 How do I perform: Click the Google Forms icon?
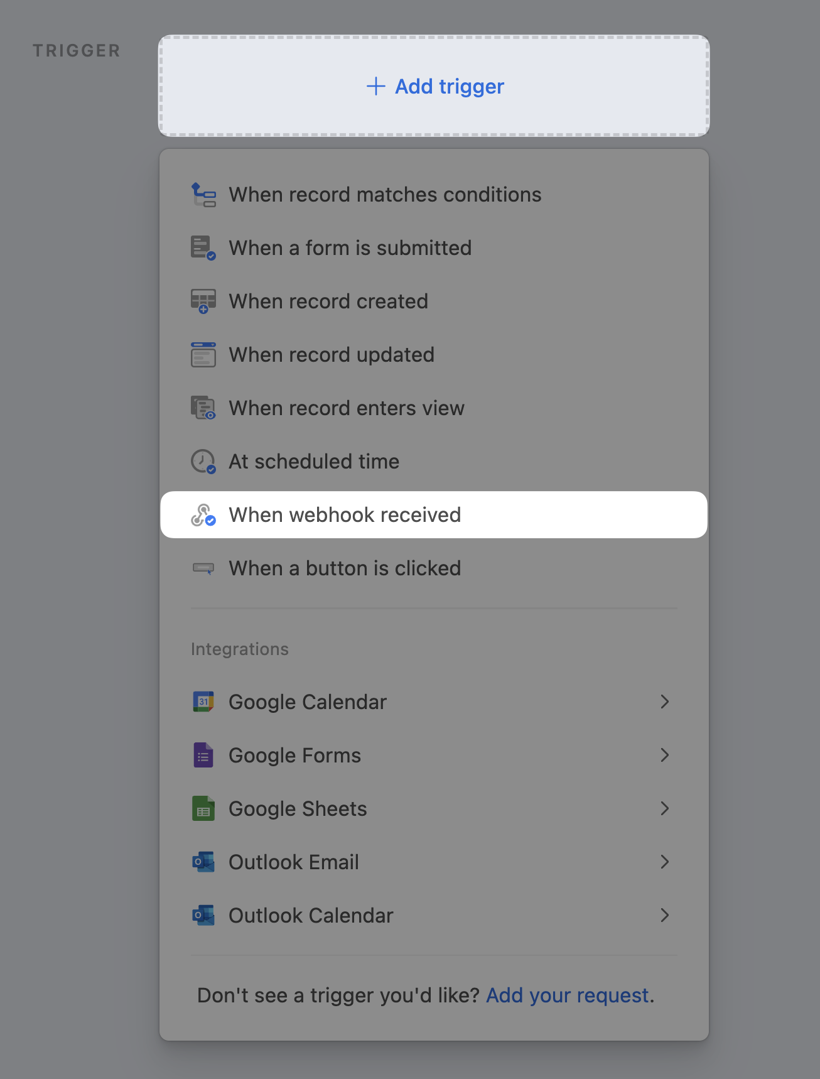(x=203, y=756)
